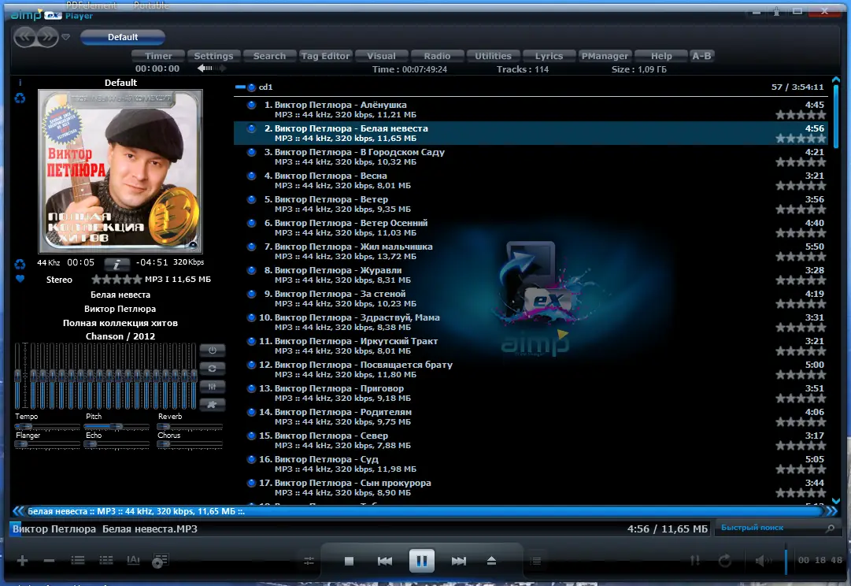
Task: Click the blue dot icon of track 10 Здраствуй, Мама
Action: pos(251,317)
